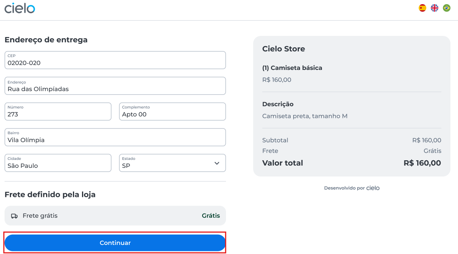Click the Endereço field Rua das Olimpíadas

(x=115, y=86)
